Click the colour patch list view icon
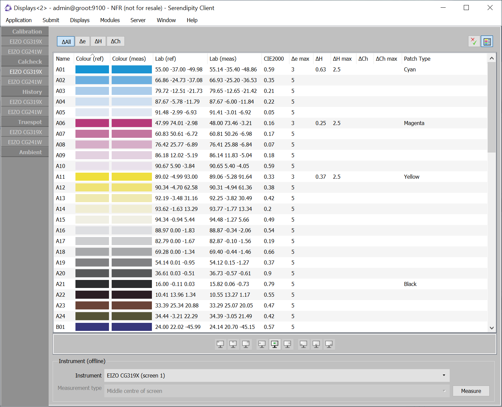 487,41
